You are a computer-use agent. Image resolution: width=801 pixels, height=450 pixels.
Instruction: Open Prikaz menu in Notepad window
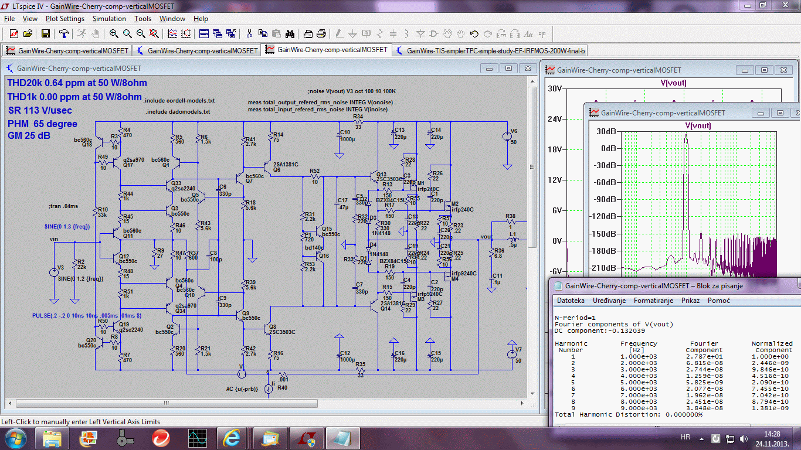click(x=690, y=301)
